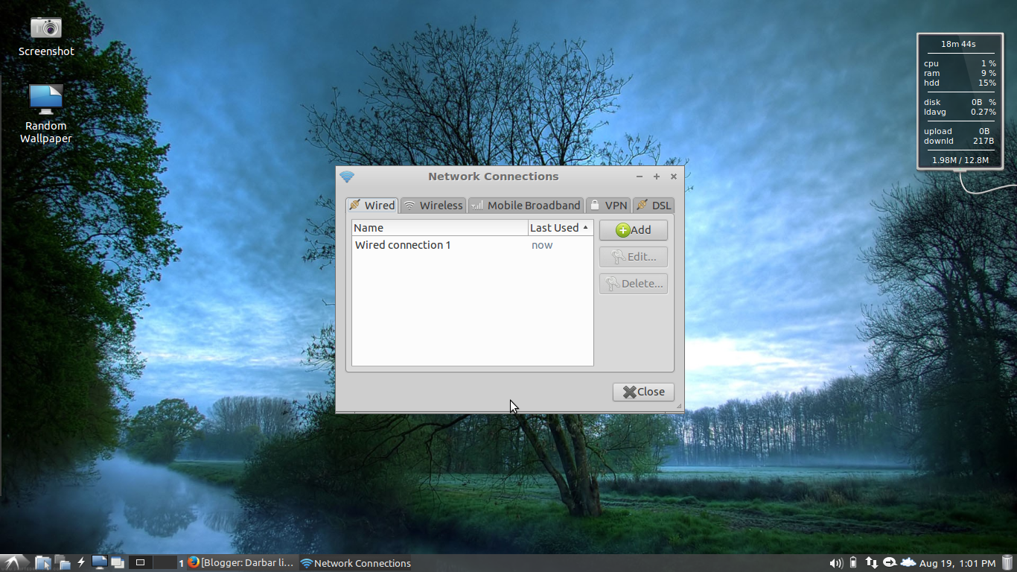Check battery status via the tray icon
This screenshot has height=572, width=1017.
click(853, 563)
